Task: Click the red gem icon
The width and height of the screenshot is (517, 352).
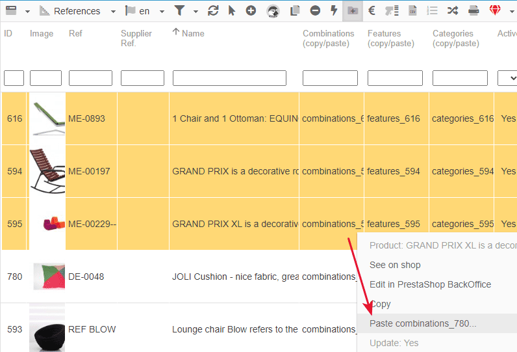Action: 496,11
